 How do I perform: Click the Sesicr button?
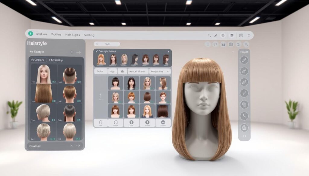101,71
